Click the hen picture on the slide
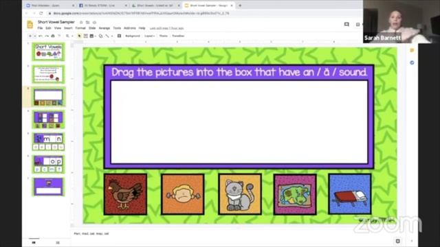440x247 pixels. pos(125,194)
